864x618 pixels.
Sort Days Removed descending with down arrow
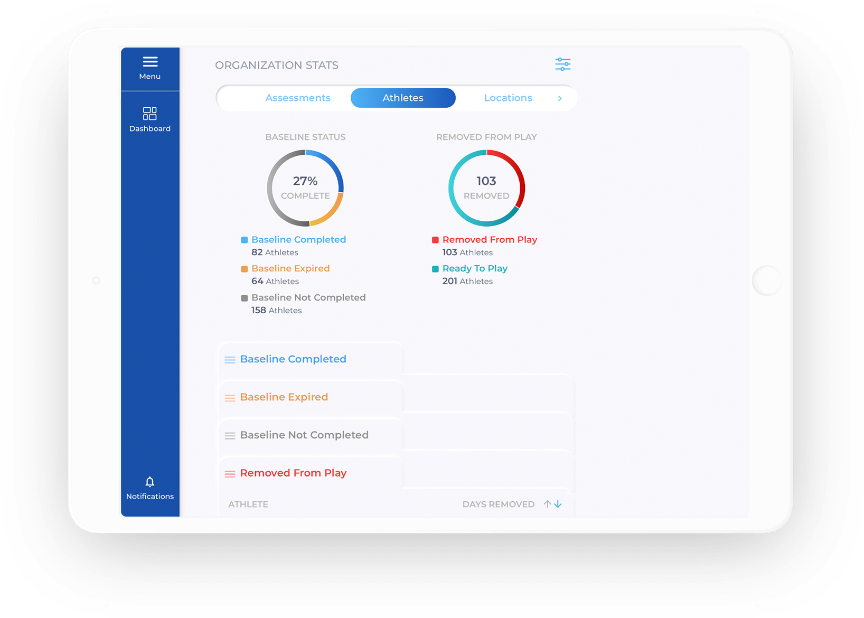[558, 504]
